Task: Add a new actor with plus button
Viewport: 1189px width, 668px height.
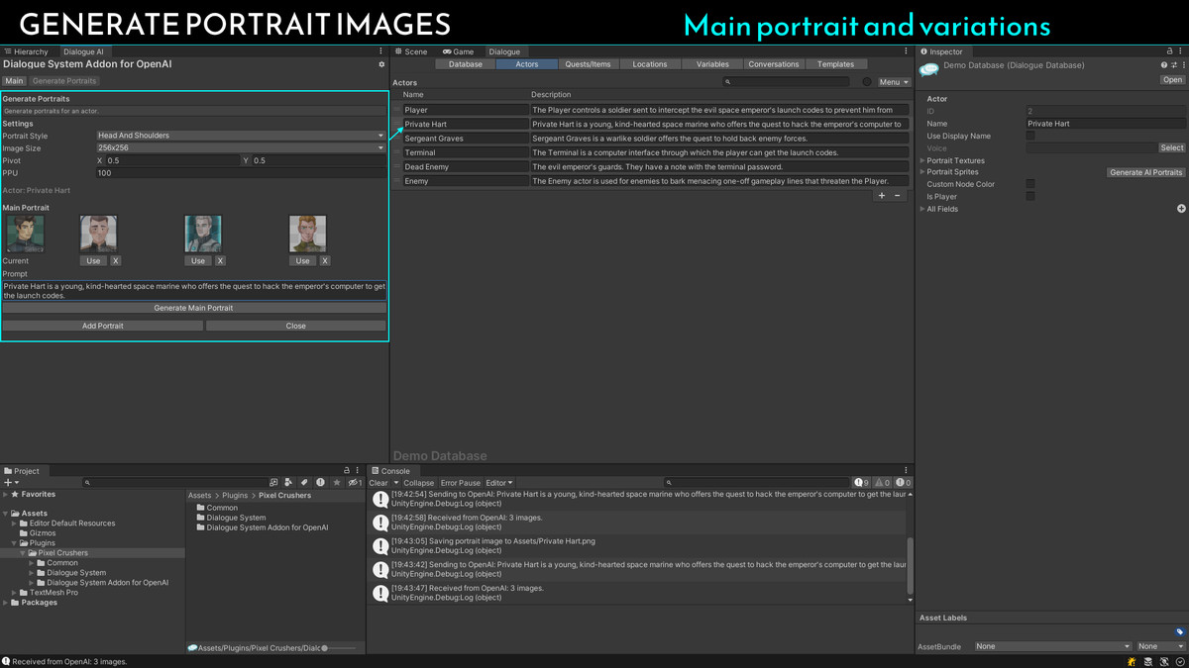Action: (882, 196)
